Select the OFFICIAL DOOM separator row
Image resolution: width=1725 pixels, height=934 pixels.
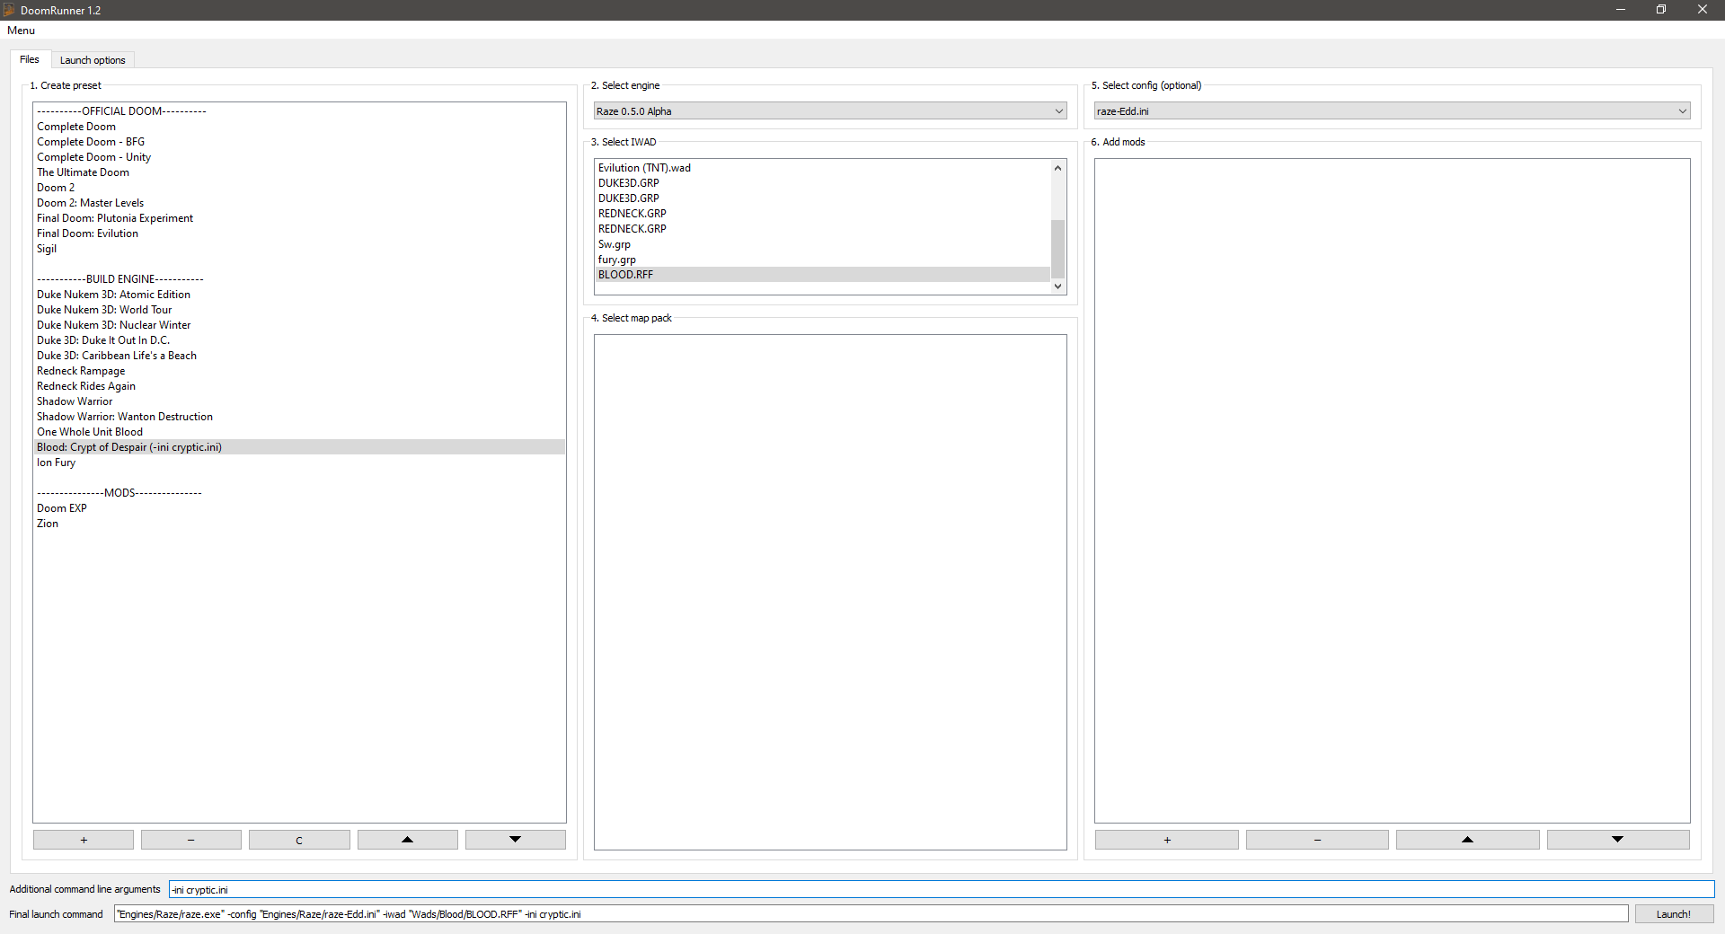tap(299, 111)
